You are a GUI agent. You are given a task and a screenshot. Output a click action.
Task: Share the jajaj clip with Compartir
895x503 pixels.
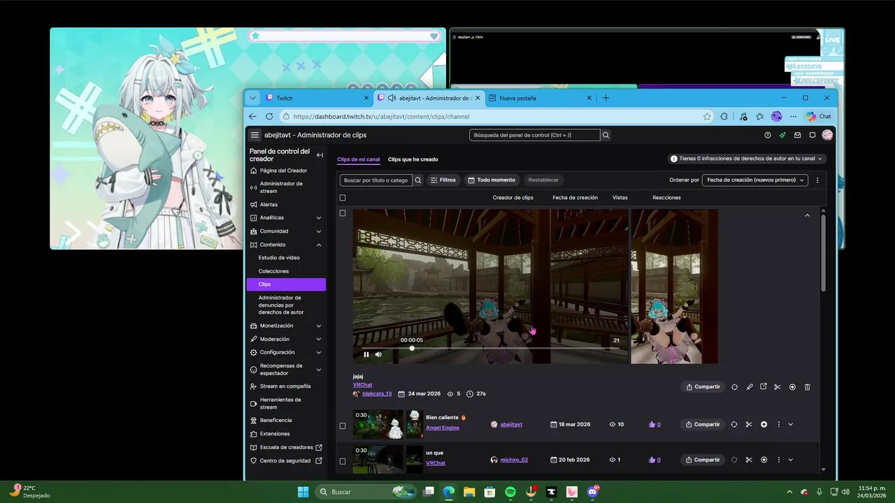coord(703,387)
